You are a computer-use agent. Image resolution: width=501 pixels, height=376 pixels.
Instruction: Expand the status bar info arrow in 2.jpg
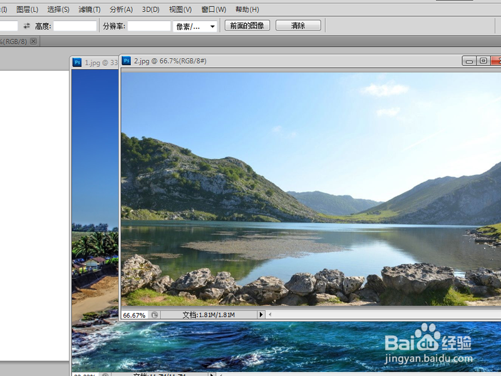[x=261, y=315]
